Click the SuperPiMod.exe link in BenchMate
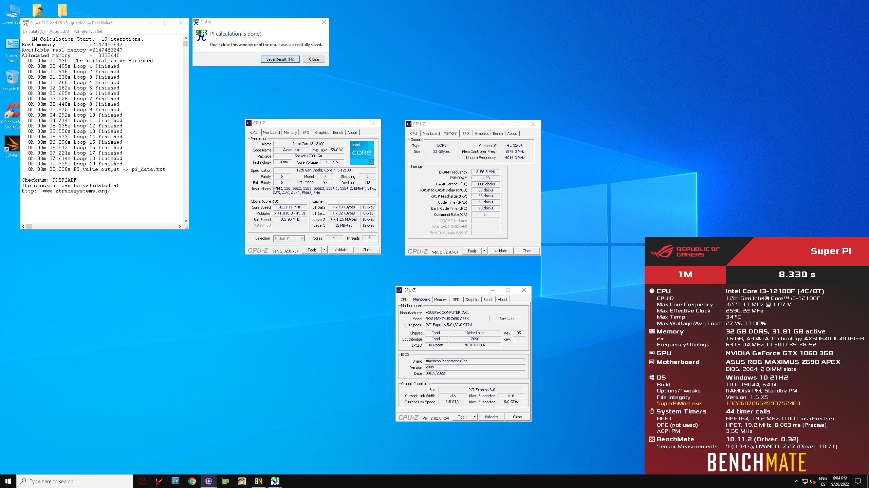The width and height of the screenshot is (869, 488). (x=679, y=403)
